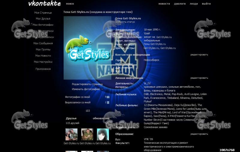Open Моя Страница in the sidebar
This screenshot has width=240, height=152.
click(43, 13)
